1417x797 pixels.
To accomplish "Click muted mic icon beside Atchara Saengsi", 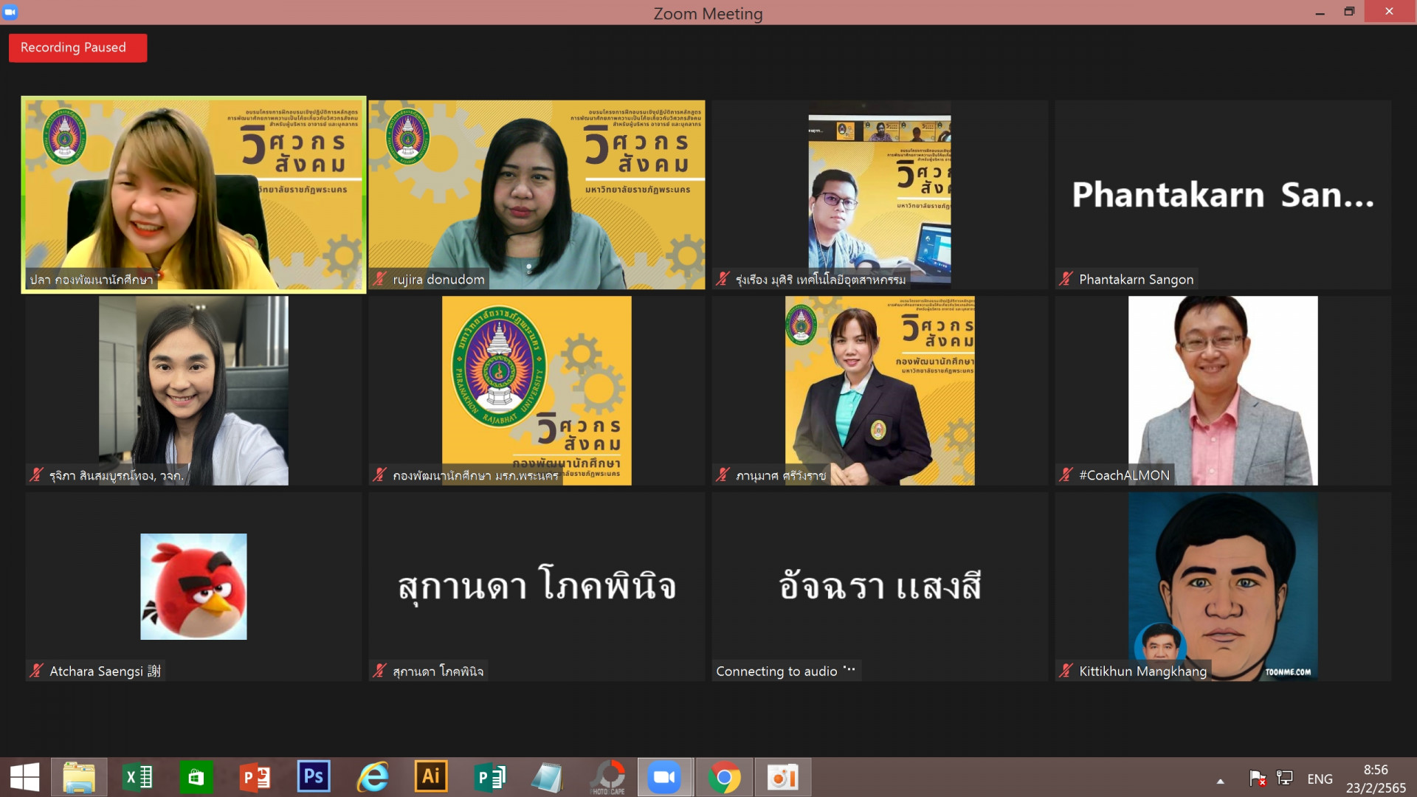I will (36, 671).
